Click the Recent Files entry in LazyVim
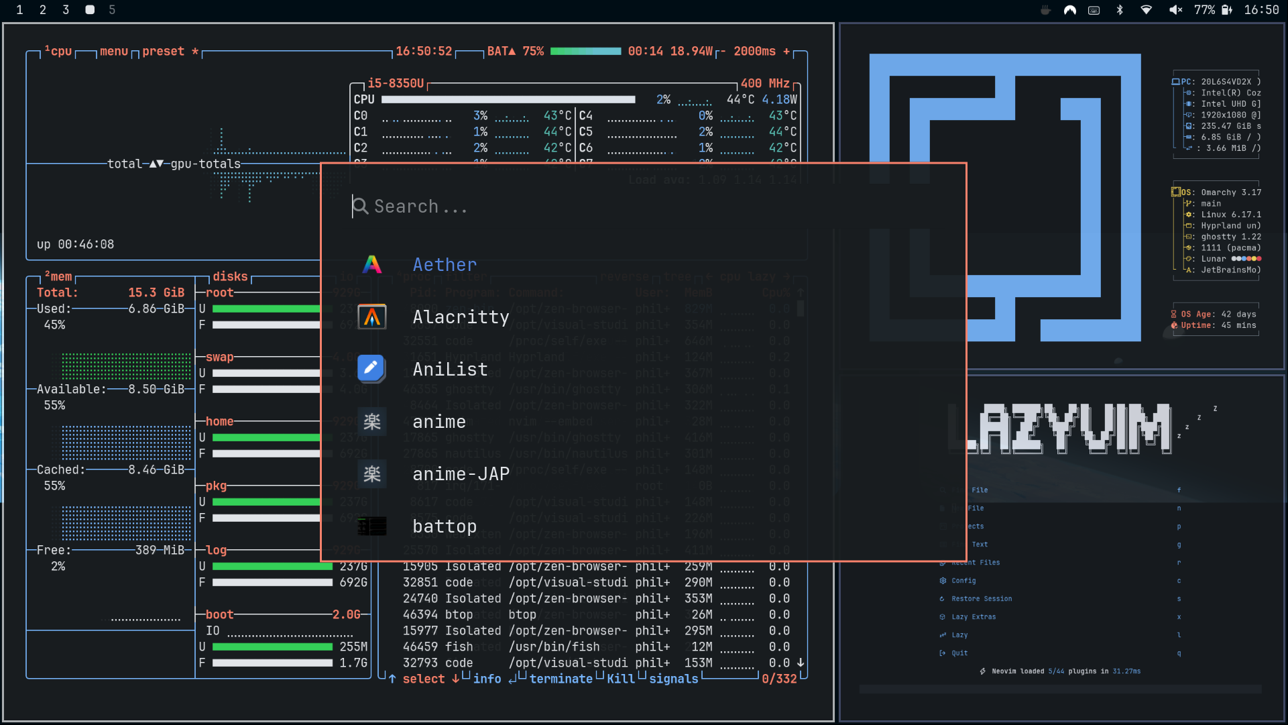This screenshot has width=1288, height=725. tap(970, 563)
